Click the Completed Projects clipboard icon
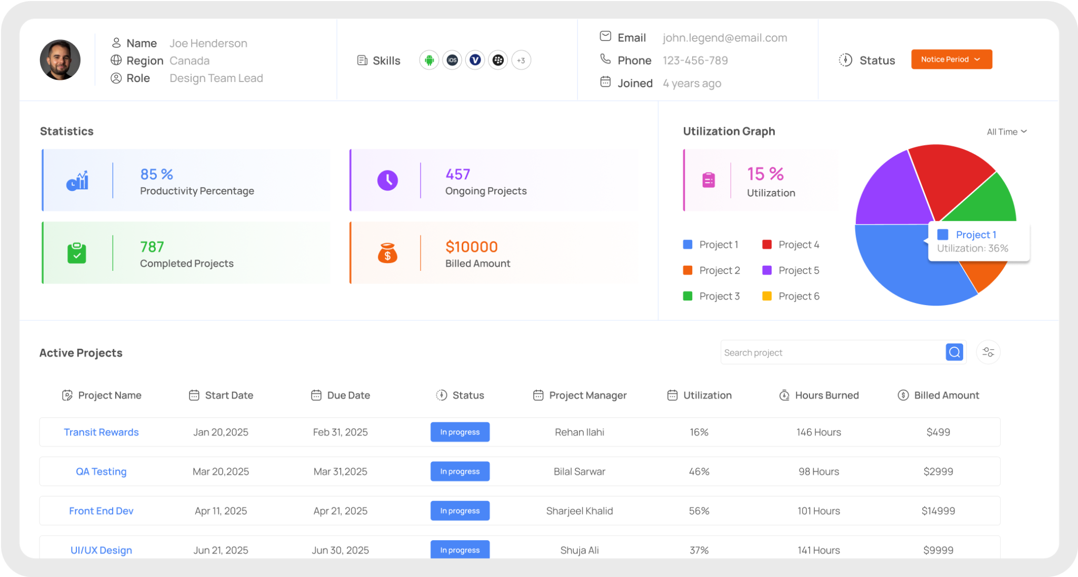 click(x=77, y=253)
